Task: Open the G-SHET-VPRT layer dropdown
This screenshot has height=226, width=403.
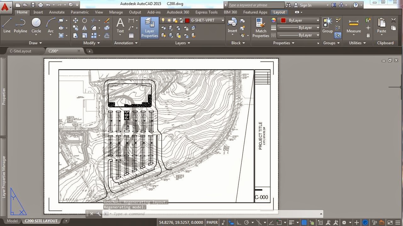Action: coord(223,20)
